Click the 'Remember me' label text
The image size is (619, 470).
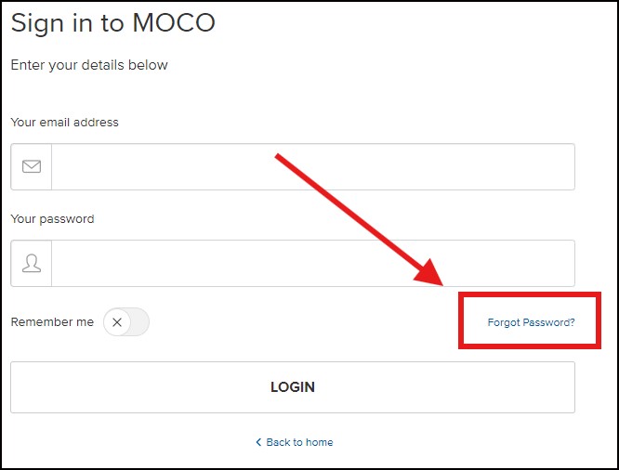pos(52,322)
